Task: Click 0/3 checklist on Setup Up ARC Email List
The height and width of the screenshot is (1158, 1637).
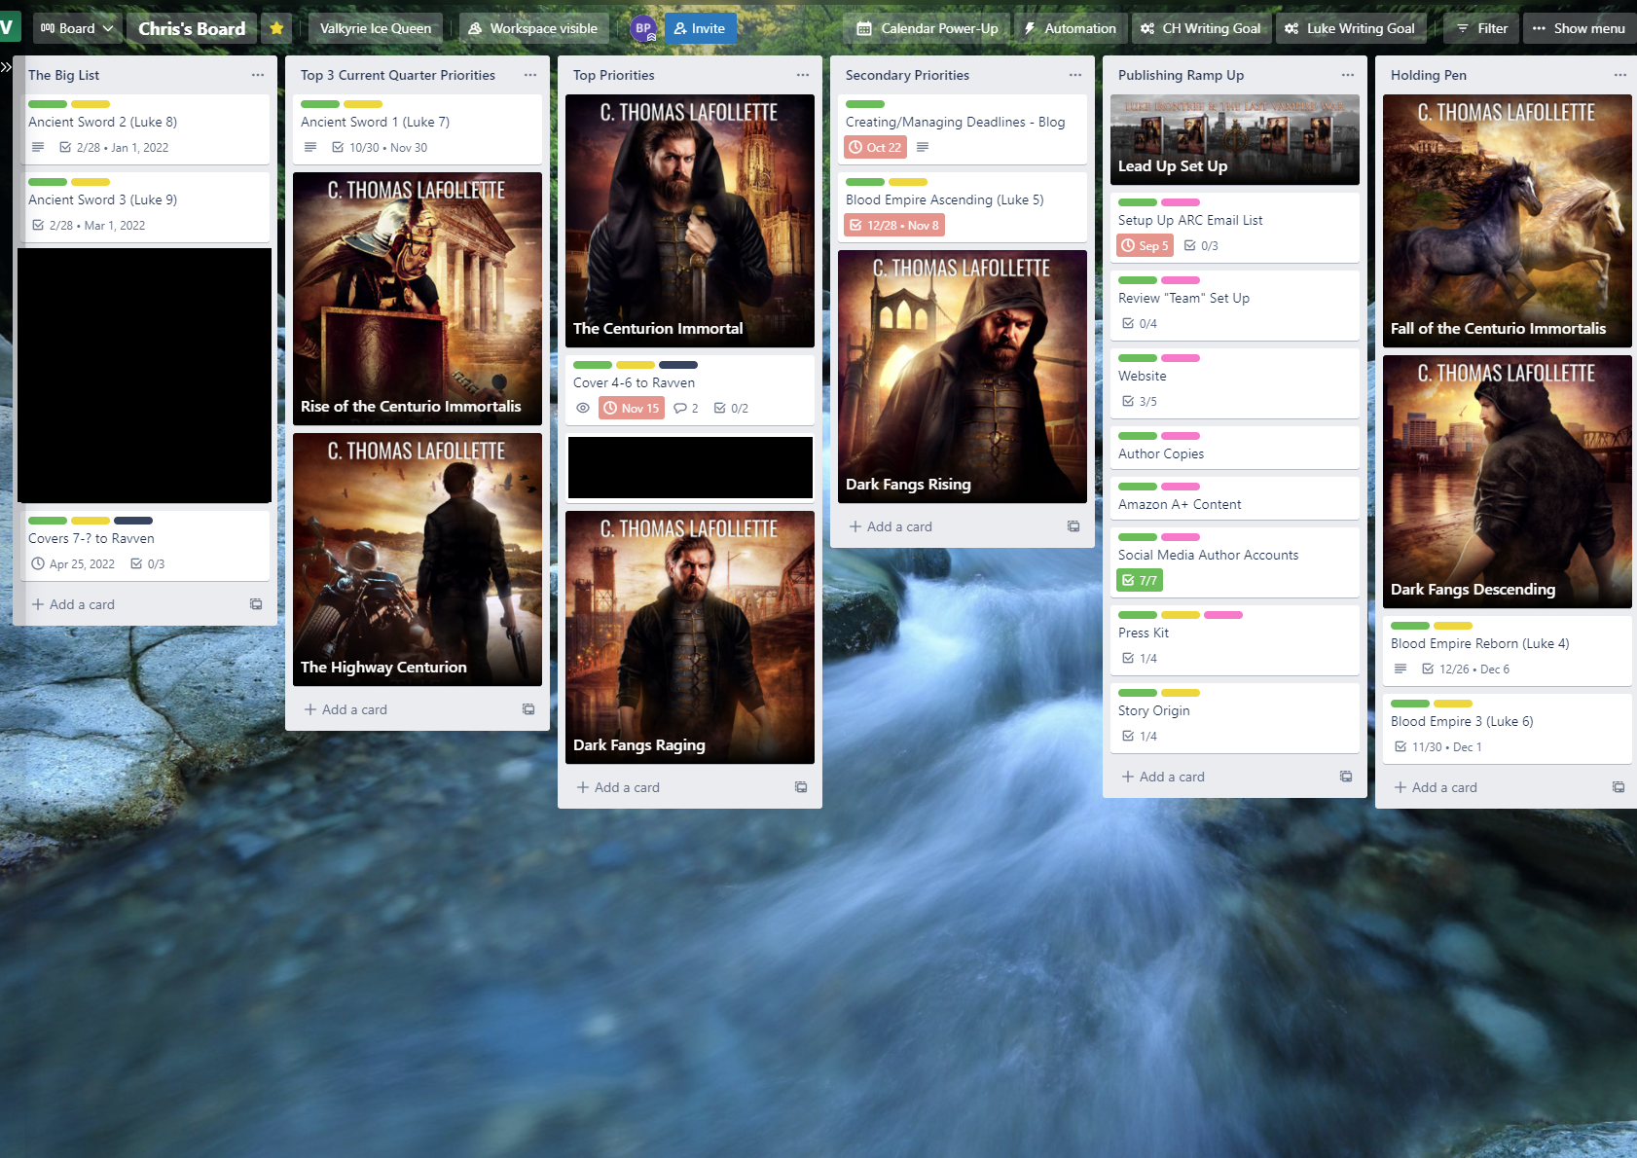Action: 1201,245
